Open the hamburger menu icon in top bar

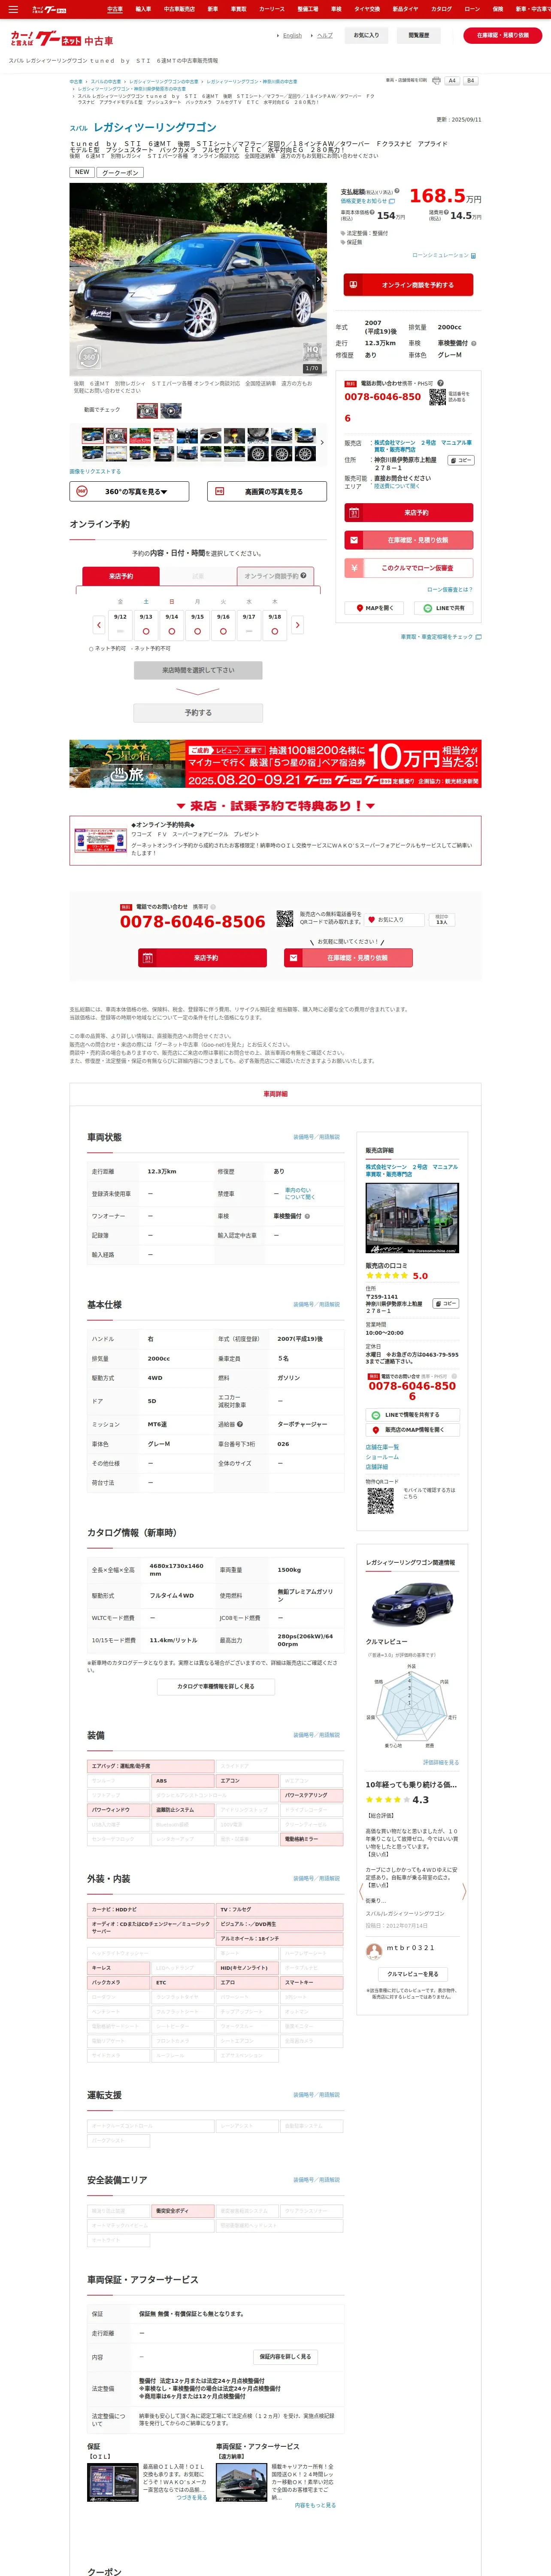coord(13,9)
